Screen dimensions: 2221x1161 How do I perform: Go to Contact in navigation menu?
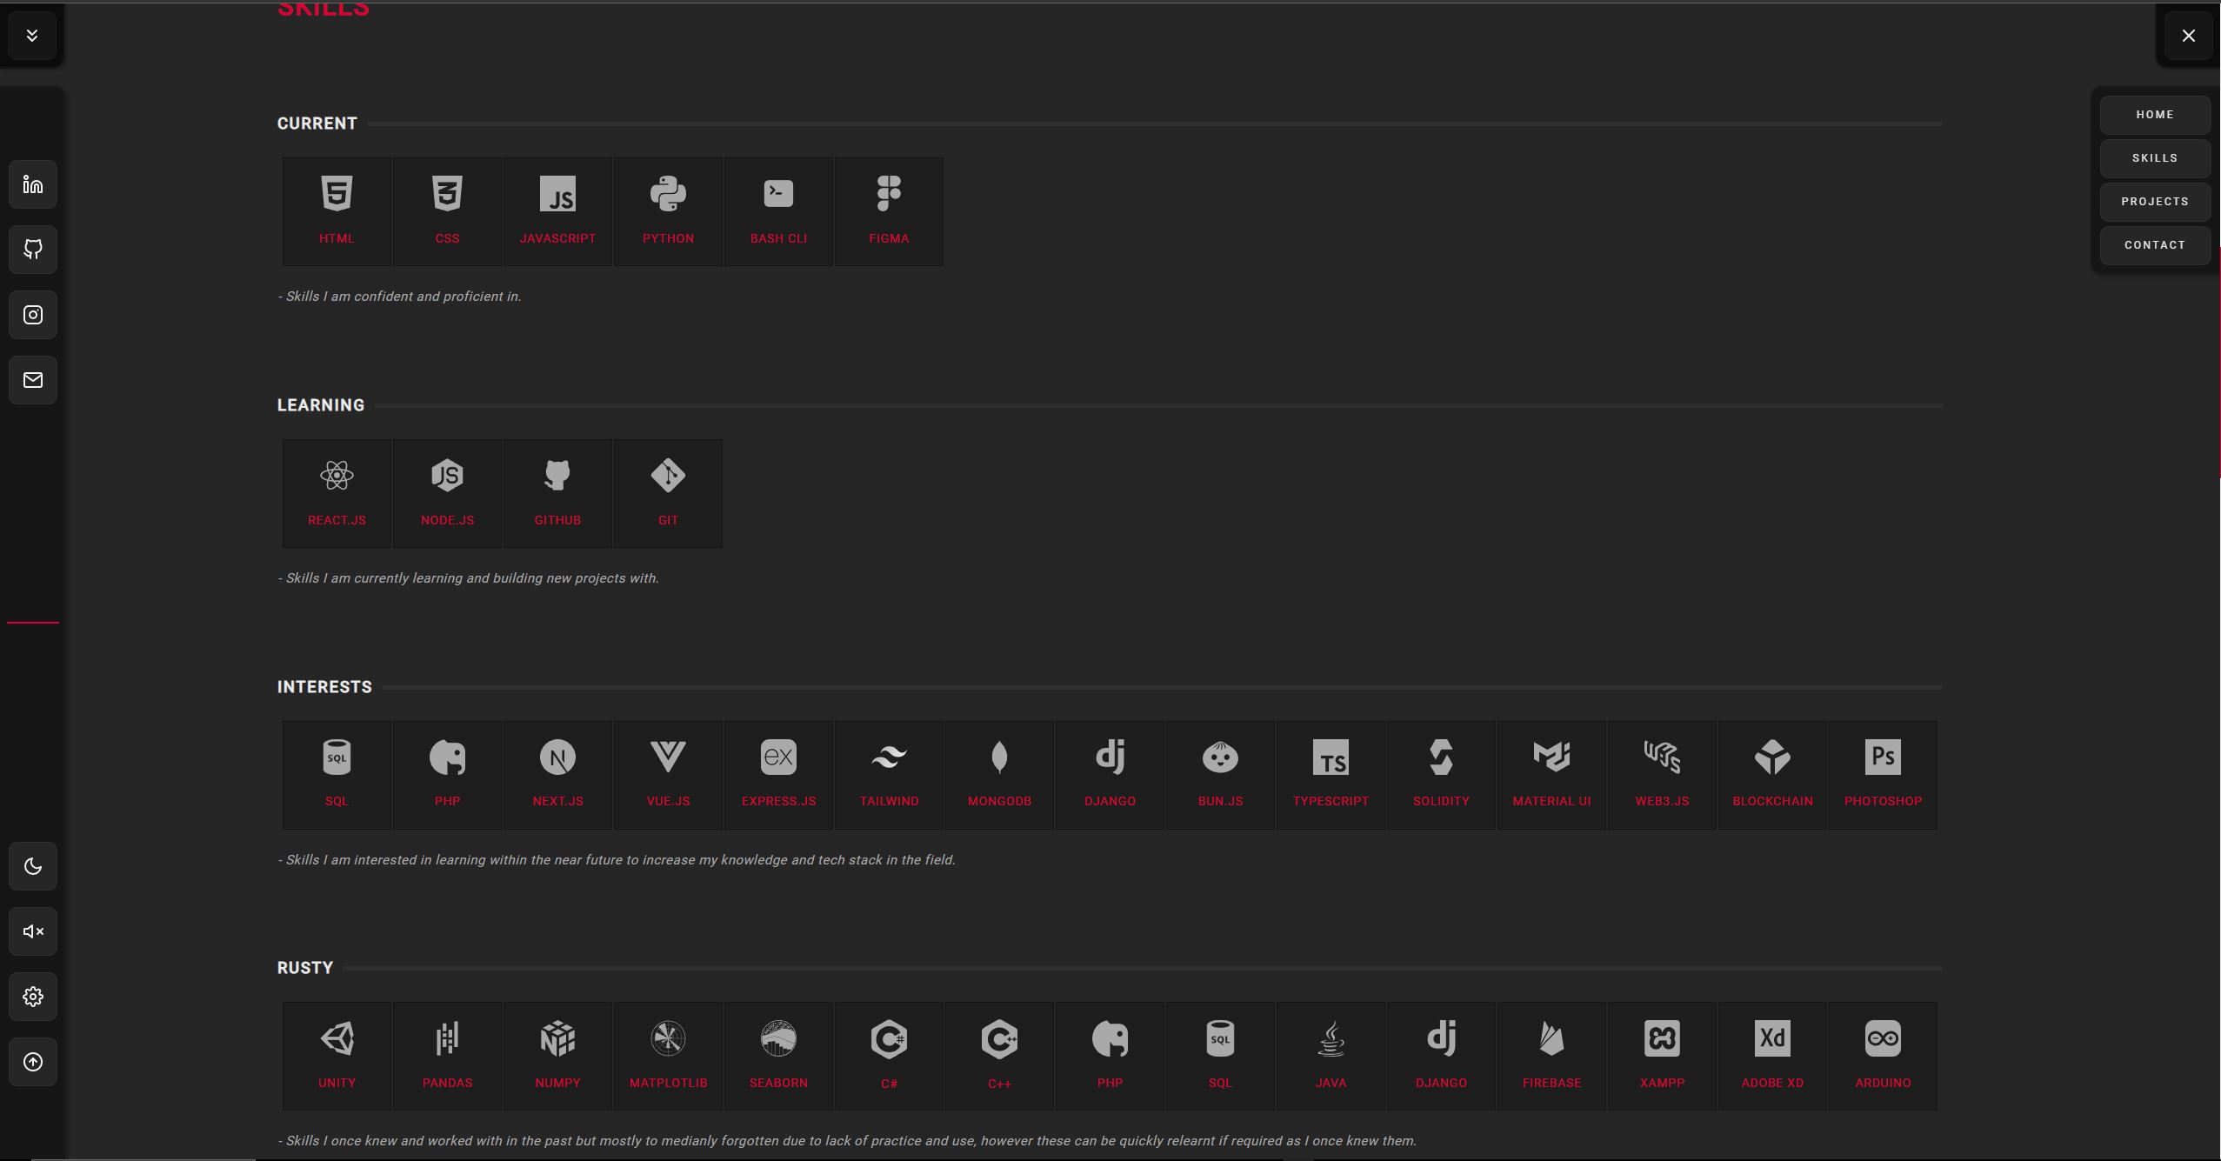[2155, 245]
